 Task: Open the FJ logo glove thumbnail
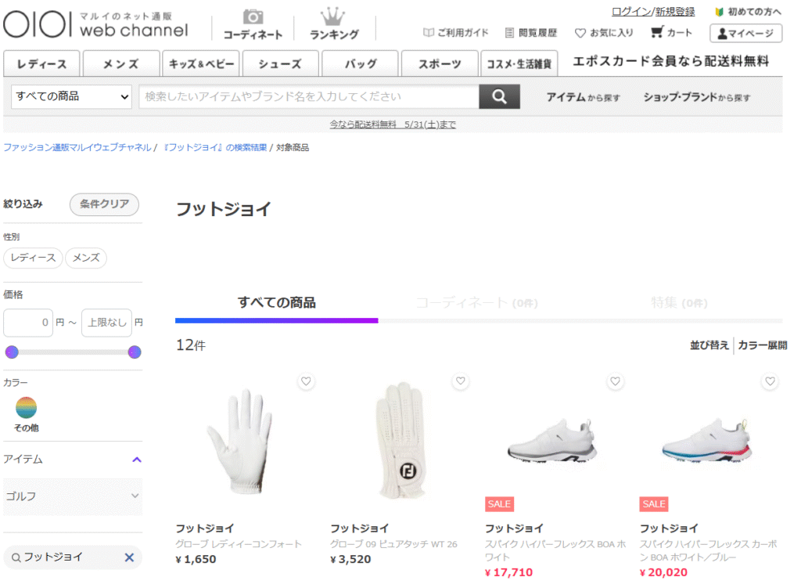tap(401, 441)
